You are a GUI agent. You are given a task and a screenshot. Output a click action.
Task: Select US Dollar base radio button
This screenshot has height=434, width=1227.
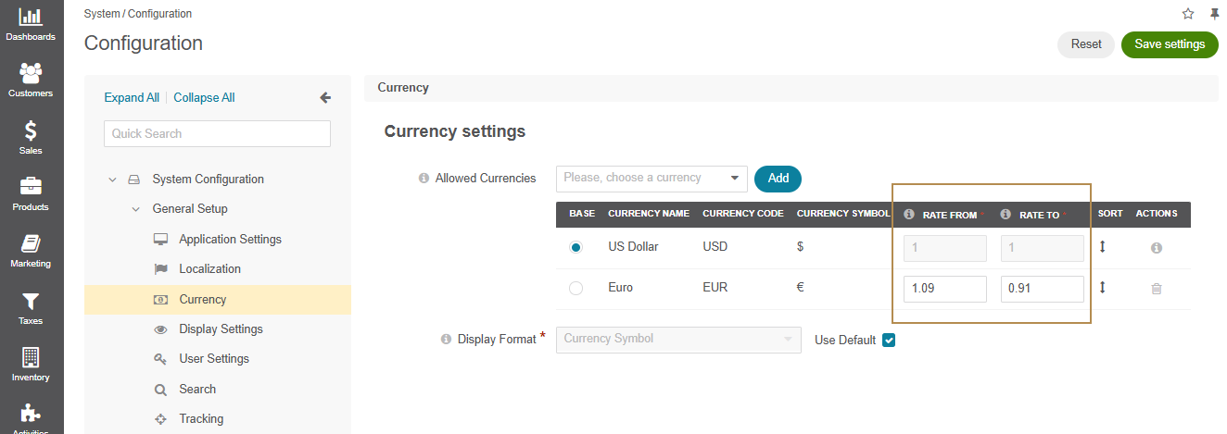(576, 248)
